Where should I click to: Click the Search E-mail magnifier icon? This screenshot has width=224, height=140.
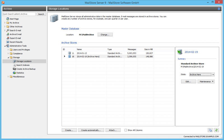(8, 31)
